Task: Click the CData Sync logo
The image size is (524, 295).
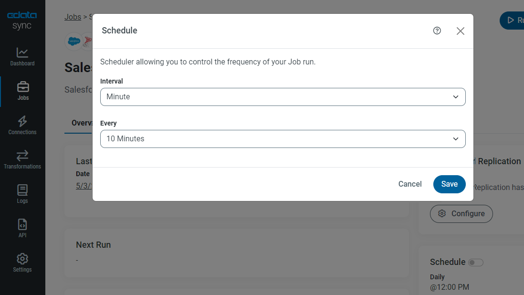Action: coord(22,21)
